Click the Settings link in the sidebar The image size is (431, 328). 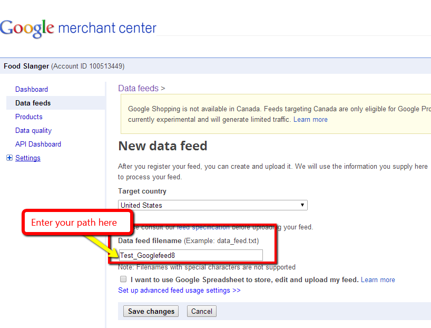28,158
